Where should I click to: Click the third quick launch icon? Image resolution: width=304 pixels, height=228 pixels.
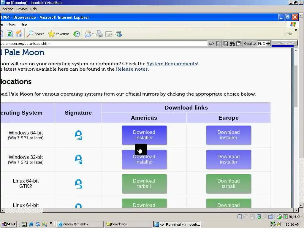[x=38, y=224]
